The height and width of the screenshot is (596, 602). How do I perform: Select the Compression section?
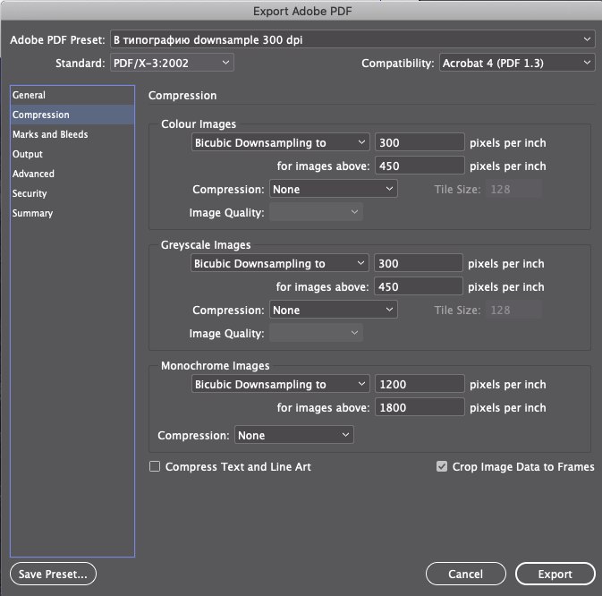point(72,115)
